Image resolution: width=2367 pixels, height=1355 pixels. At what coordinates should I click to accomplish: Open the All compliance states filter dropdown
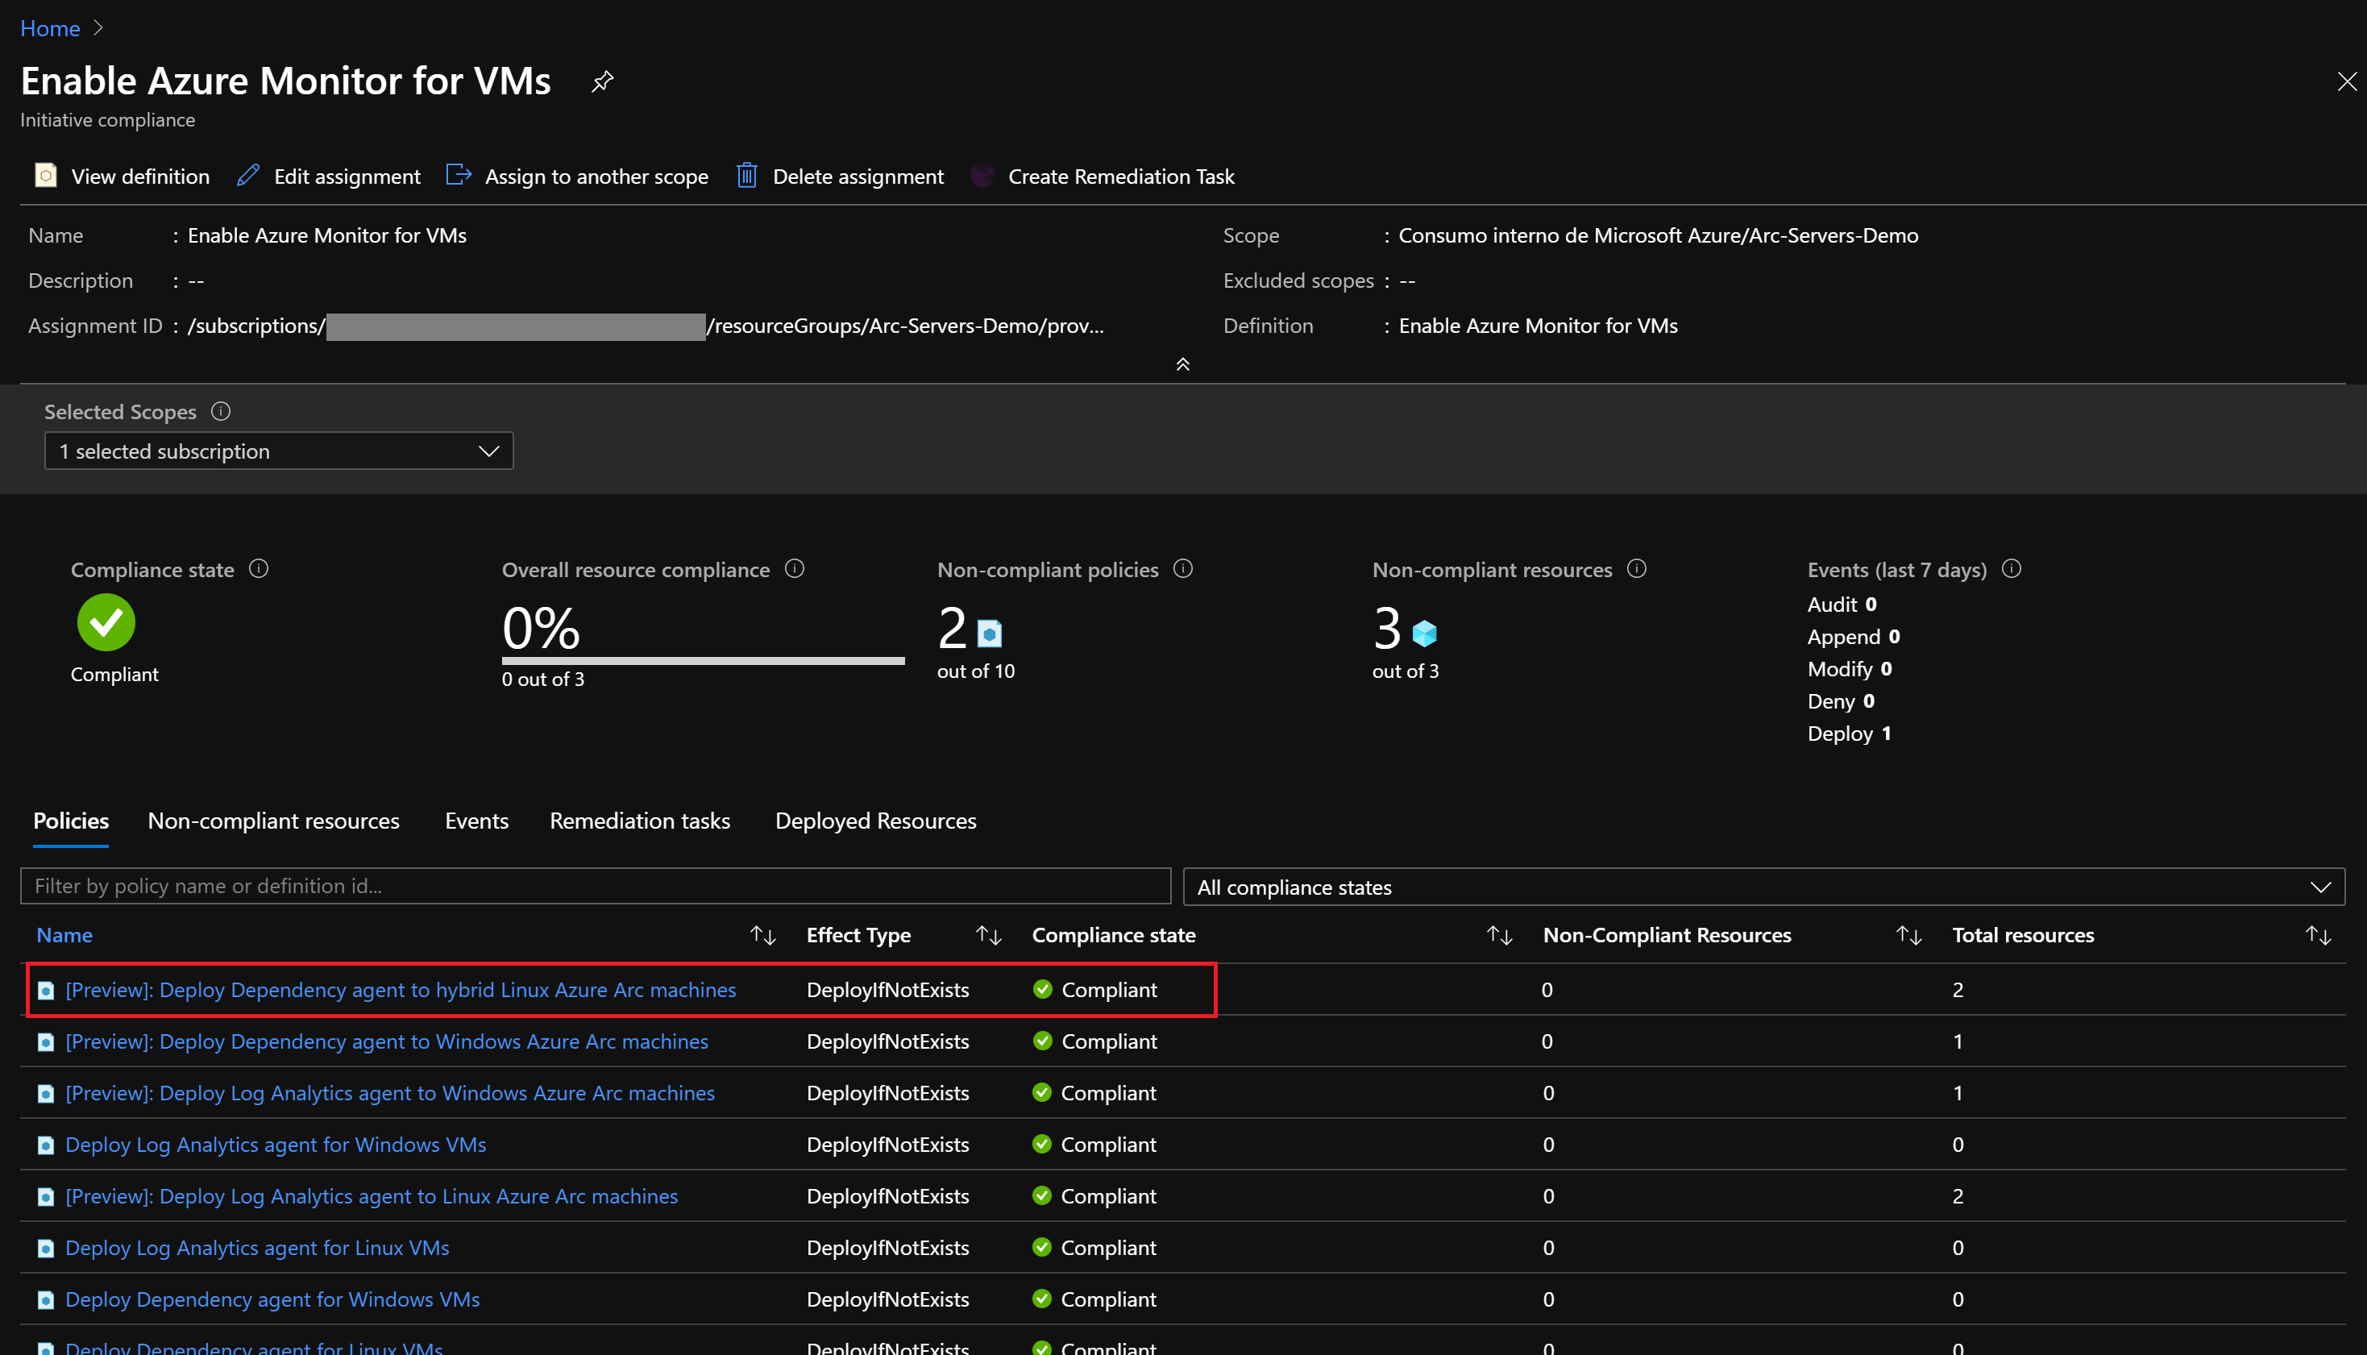[1763, 887]
